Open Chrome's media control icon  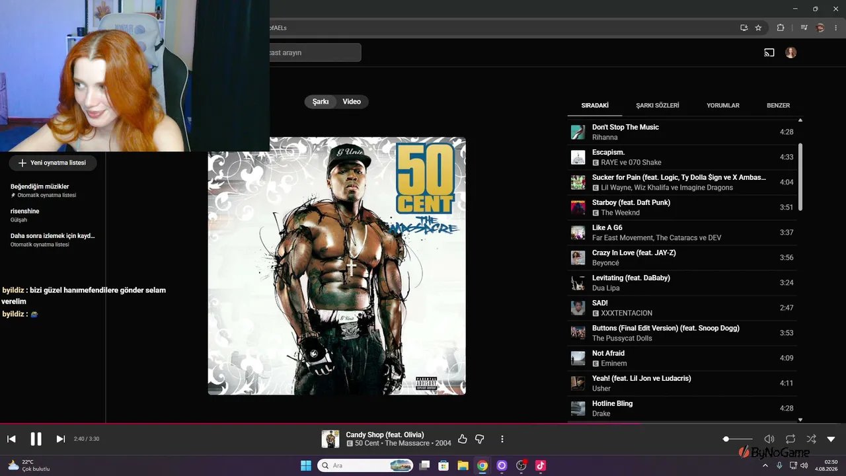click(804, 28)
